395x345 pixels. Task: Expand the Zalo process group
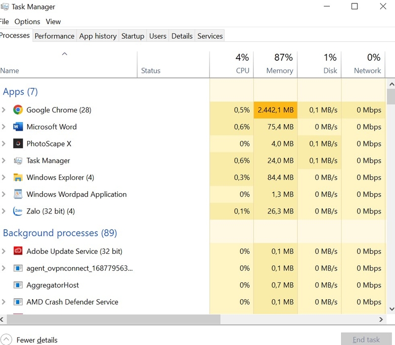tap(4, 211)
